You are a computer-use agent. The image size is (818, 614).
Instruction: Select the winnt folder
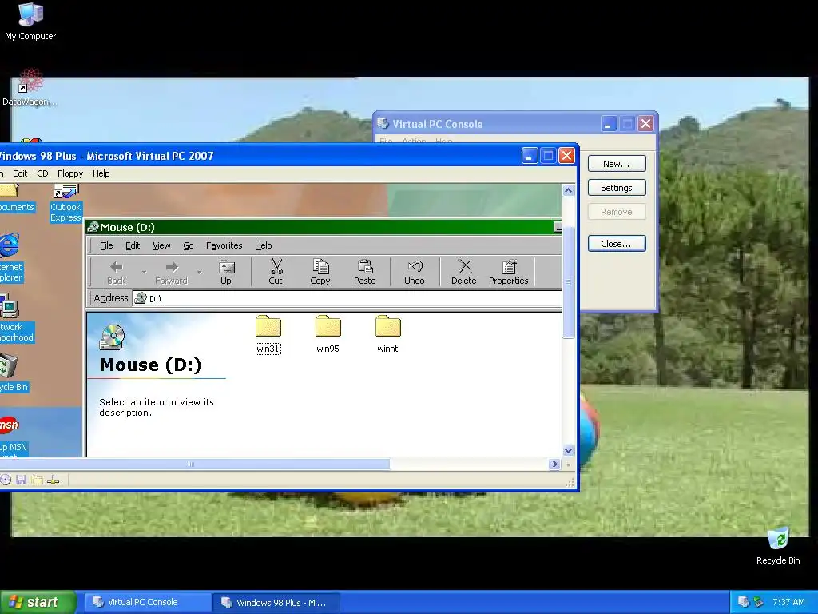coord(387,334)
